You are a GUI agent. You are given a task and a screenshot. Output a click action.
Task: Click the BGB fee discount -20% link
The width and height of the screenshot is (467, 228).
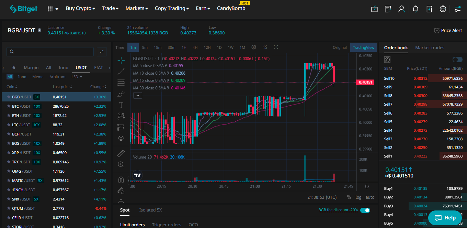click(x=338, y=210)
